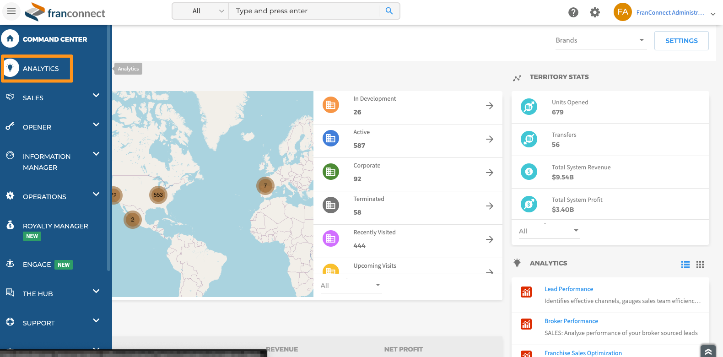Open Royalty Manager from the sidebar
The width and height of the screenshot is (723, 357).
pos(55,226)
